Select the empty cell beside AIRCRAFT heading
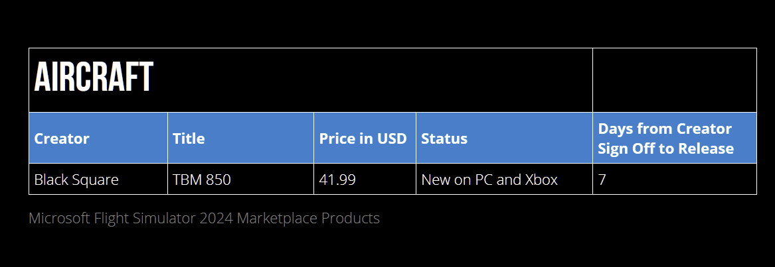This screenshot has width=775, height=267. [674, 80]
